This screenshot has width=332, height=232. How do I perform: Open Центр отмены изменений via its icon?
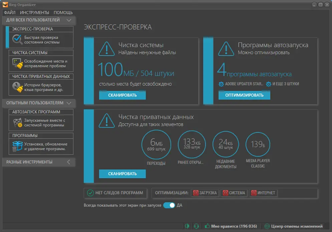(x=267, y=226)
